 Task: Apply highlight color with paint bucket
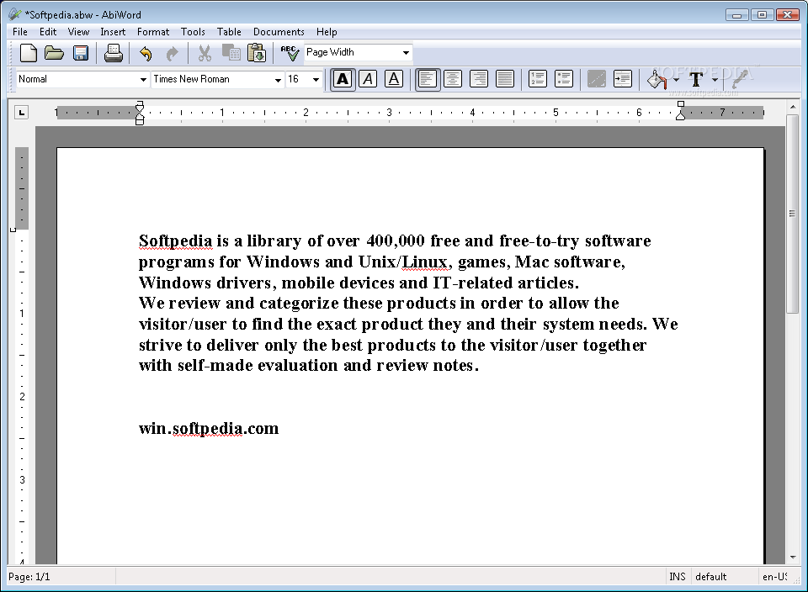(x=657, y=79)
